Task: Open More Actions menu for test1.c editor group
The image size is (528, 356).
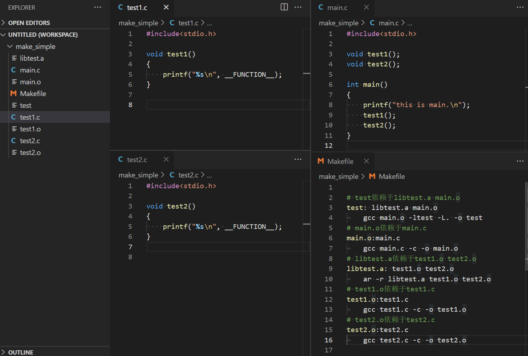Action: click(x=298, y=7)
